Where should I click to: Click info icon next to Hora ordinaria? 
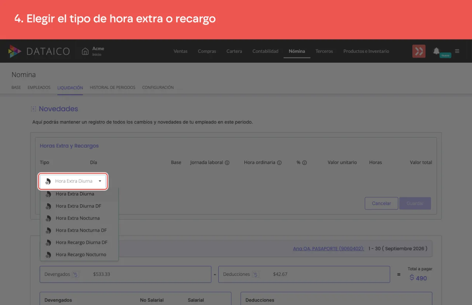(279, 163)
